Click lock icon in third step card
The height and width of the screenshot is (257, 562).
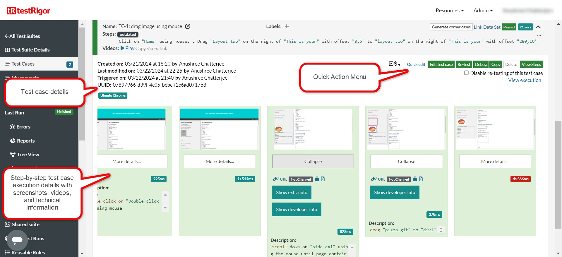pyautogui.click(x=317, y=179)
